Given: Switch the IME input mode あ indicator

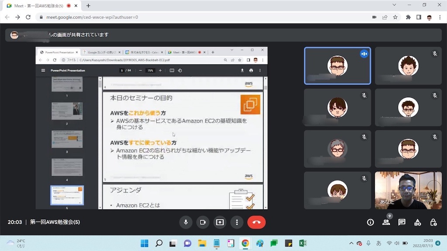Looking at the screenshot, I should (x=378, y=243).
